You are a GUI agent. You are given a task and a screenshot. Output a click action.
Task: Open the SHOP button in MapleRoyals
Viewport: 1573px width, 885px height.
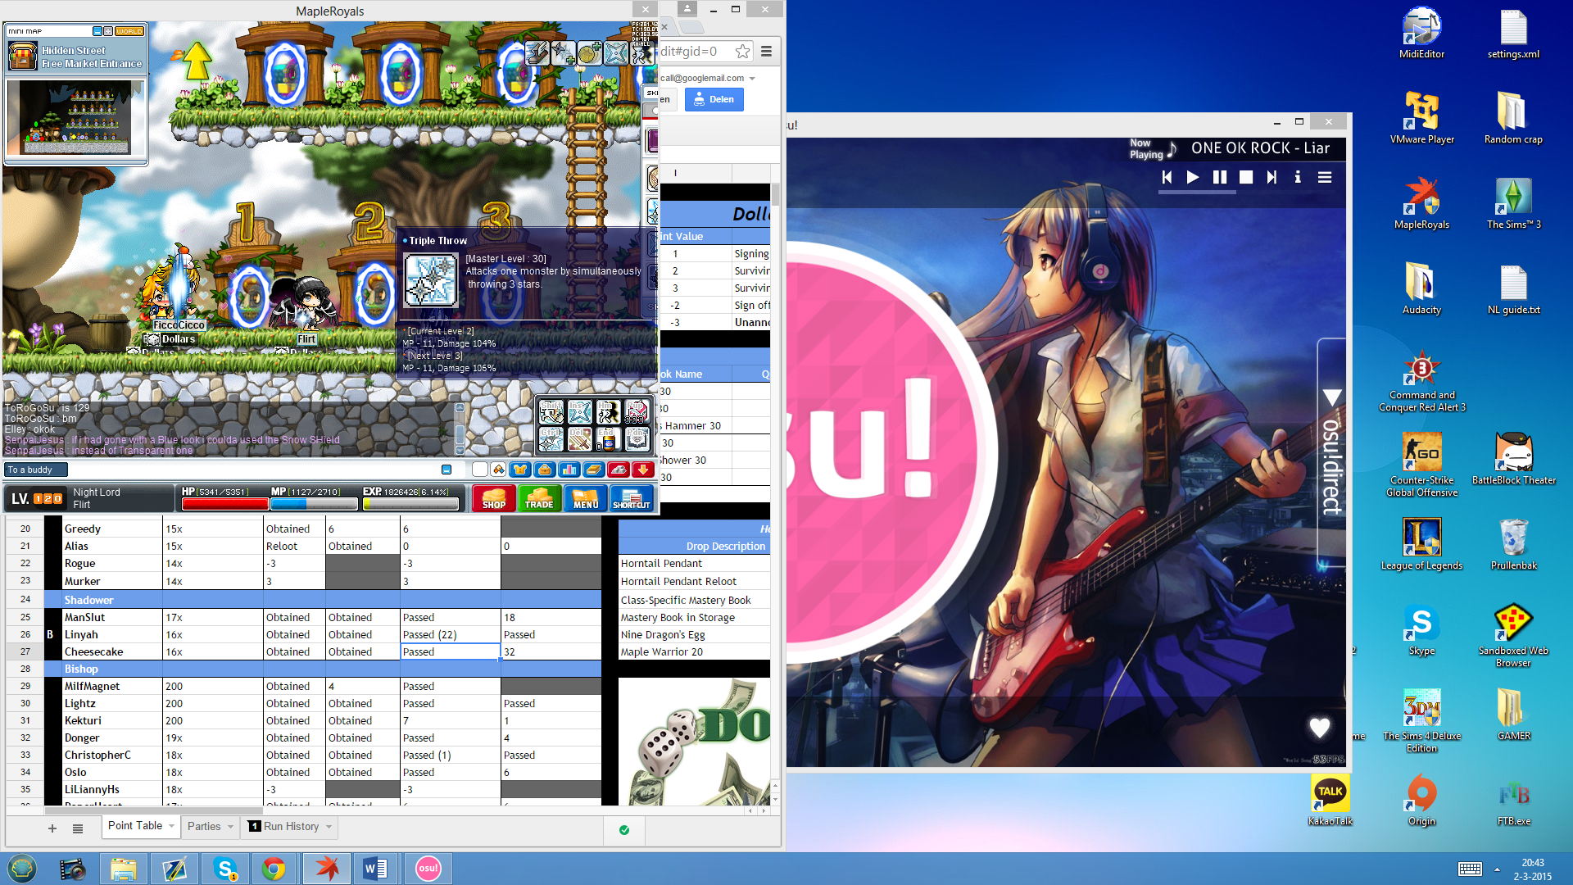(x=493, y=498)
